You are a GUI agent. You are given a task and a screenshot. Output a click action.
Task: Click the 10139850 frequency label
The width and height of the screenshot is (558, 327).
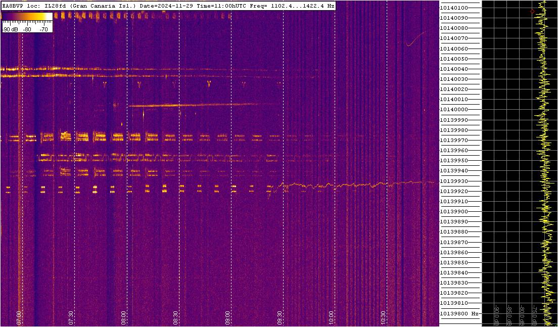pyautogui.click(x=453, y=262)
